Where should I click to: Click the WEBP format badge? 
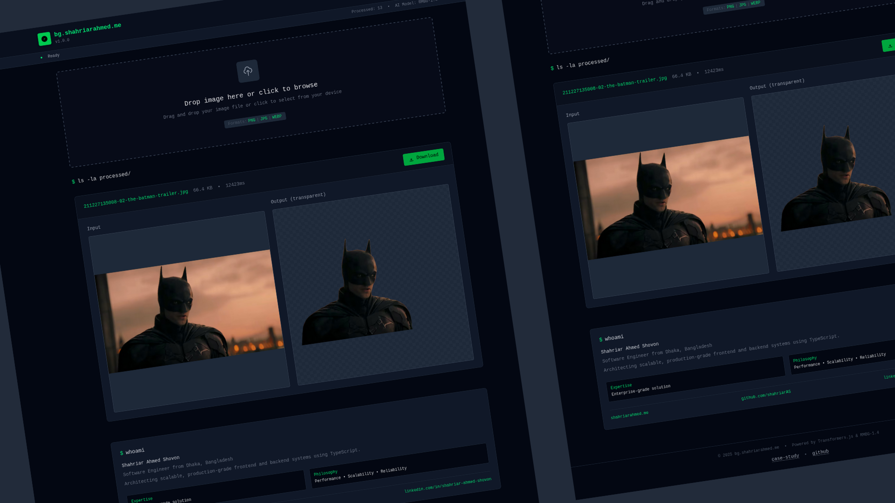point(277,116)
